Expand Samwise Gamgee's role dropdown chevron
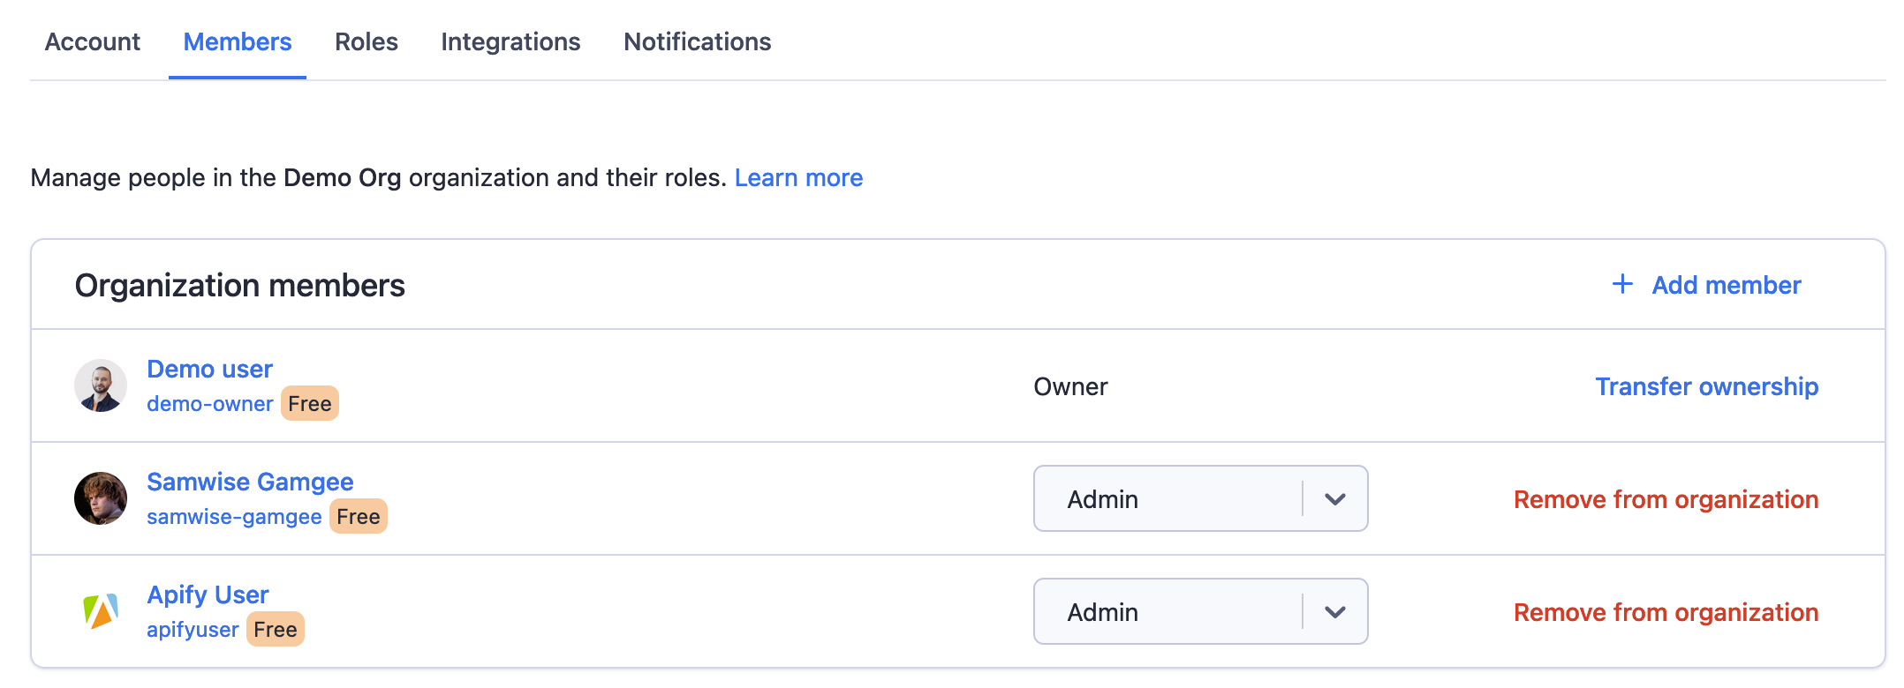 1335,499
